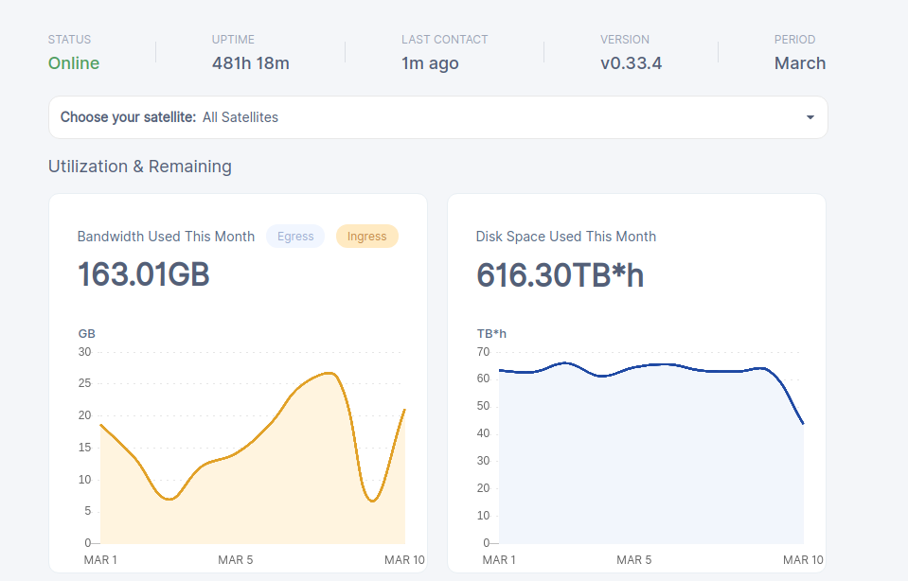
Task: Click the MAR 5 label on bandwidth chart
Action: point(235,559)
